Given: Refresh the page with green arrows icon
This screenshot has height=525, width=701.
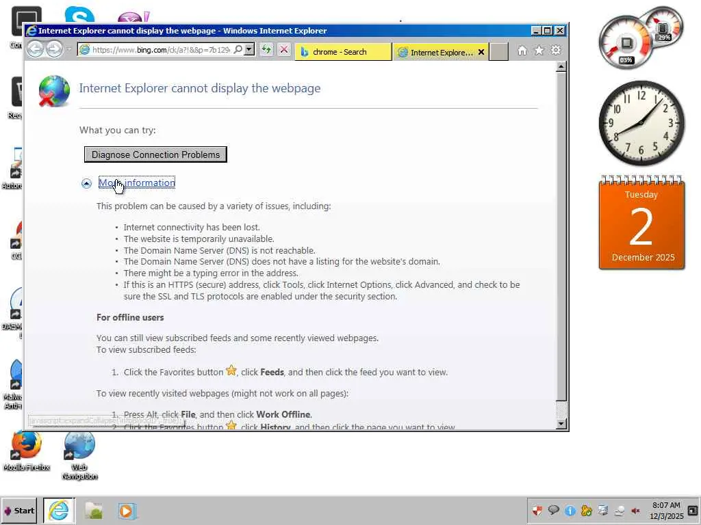Looking at the screenshot, I should tap(266, 49).
